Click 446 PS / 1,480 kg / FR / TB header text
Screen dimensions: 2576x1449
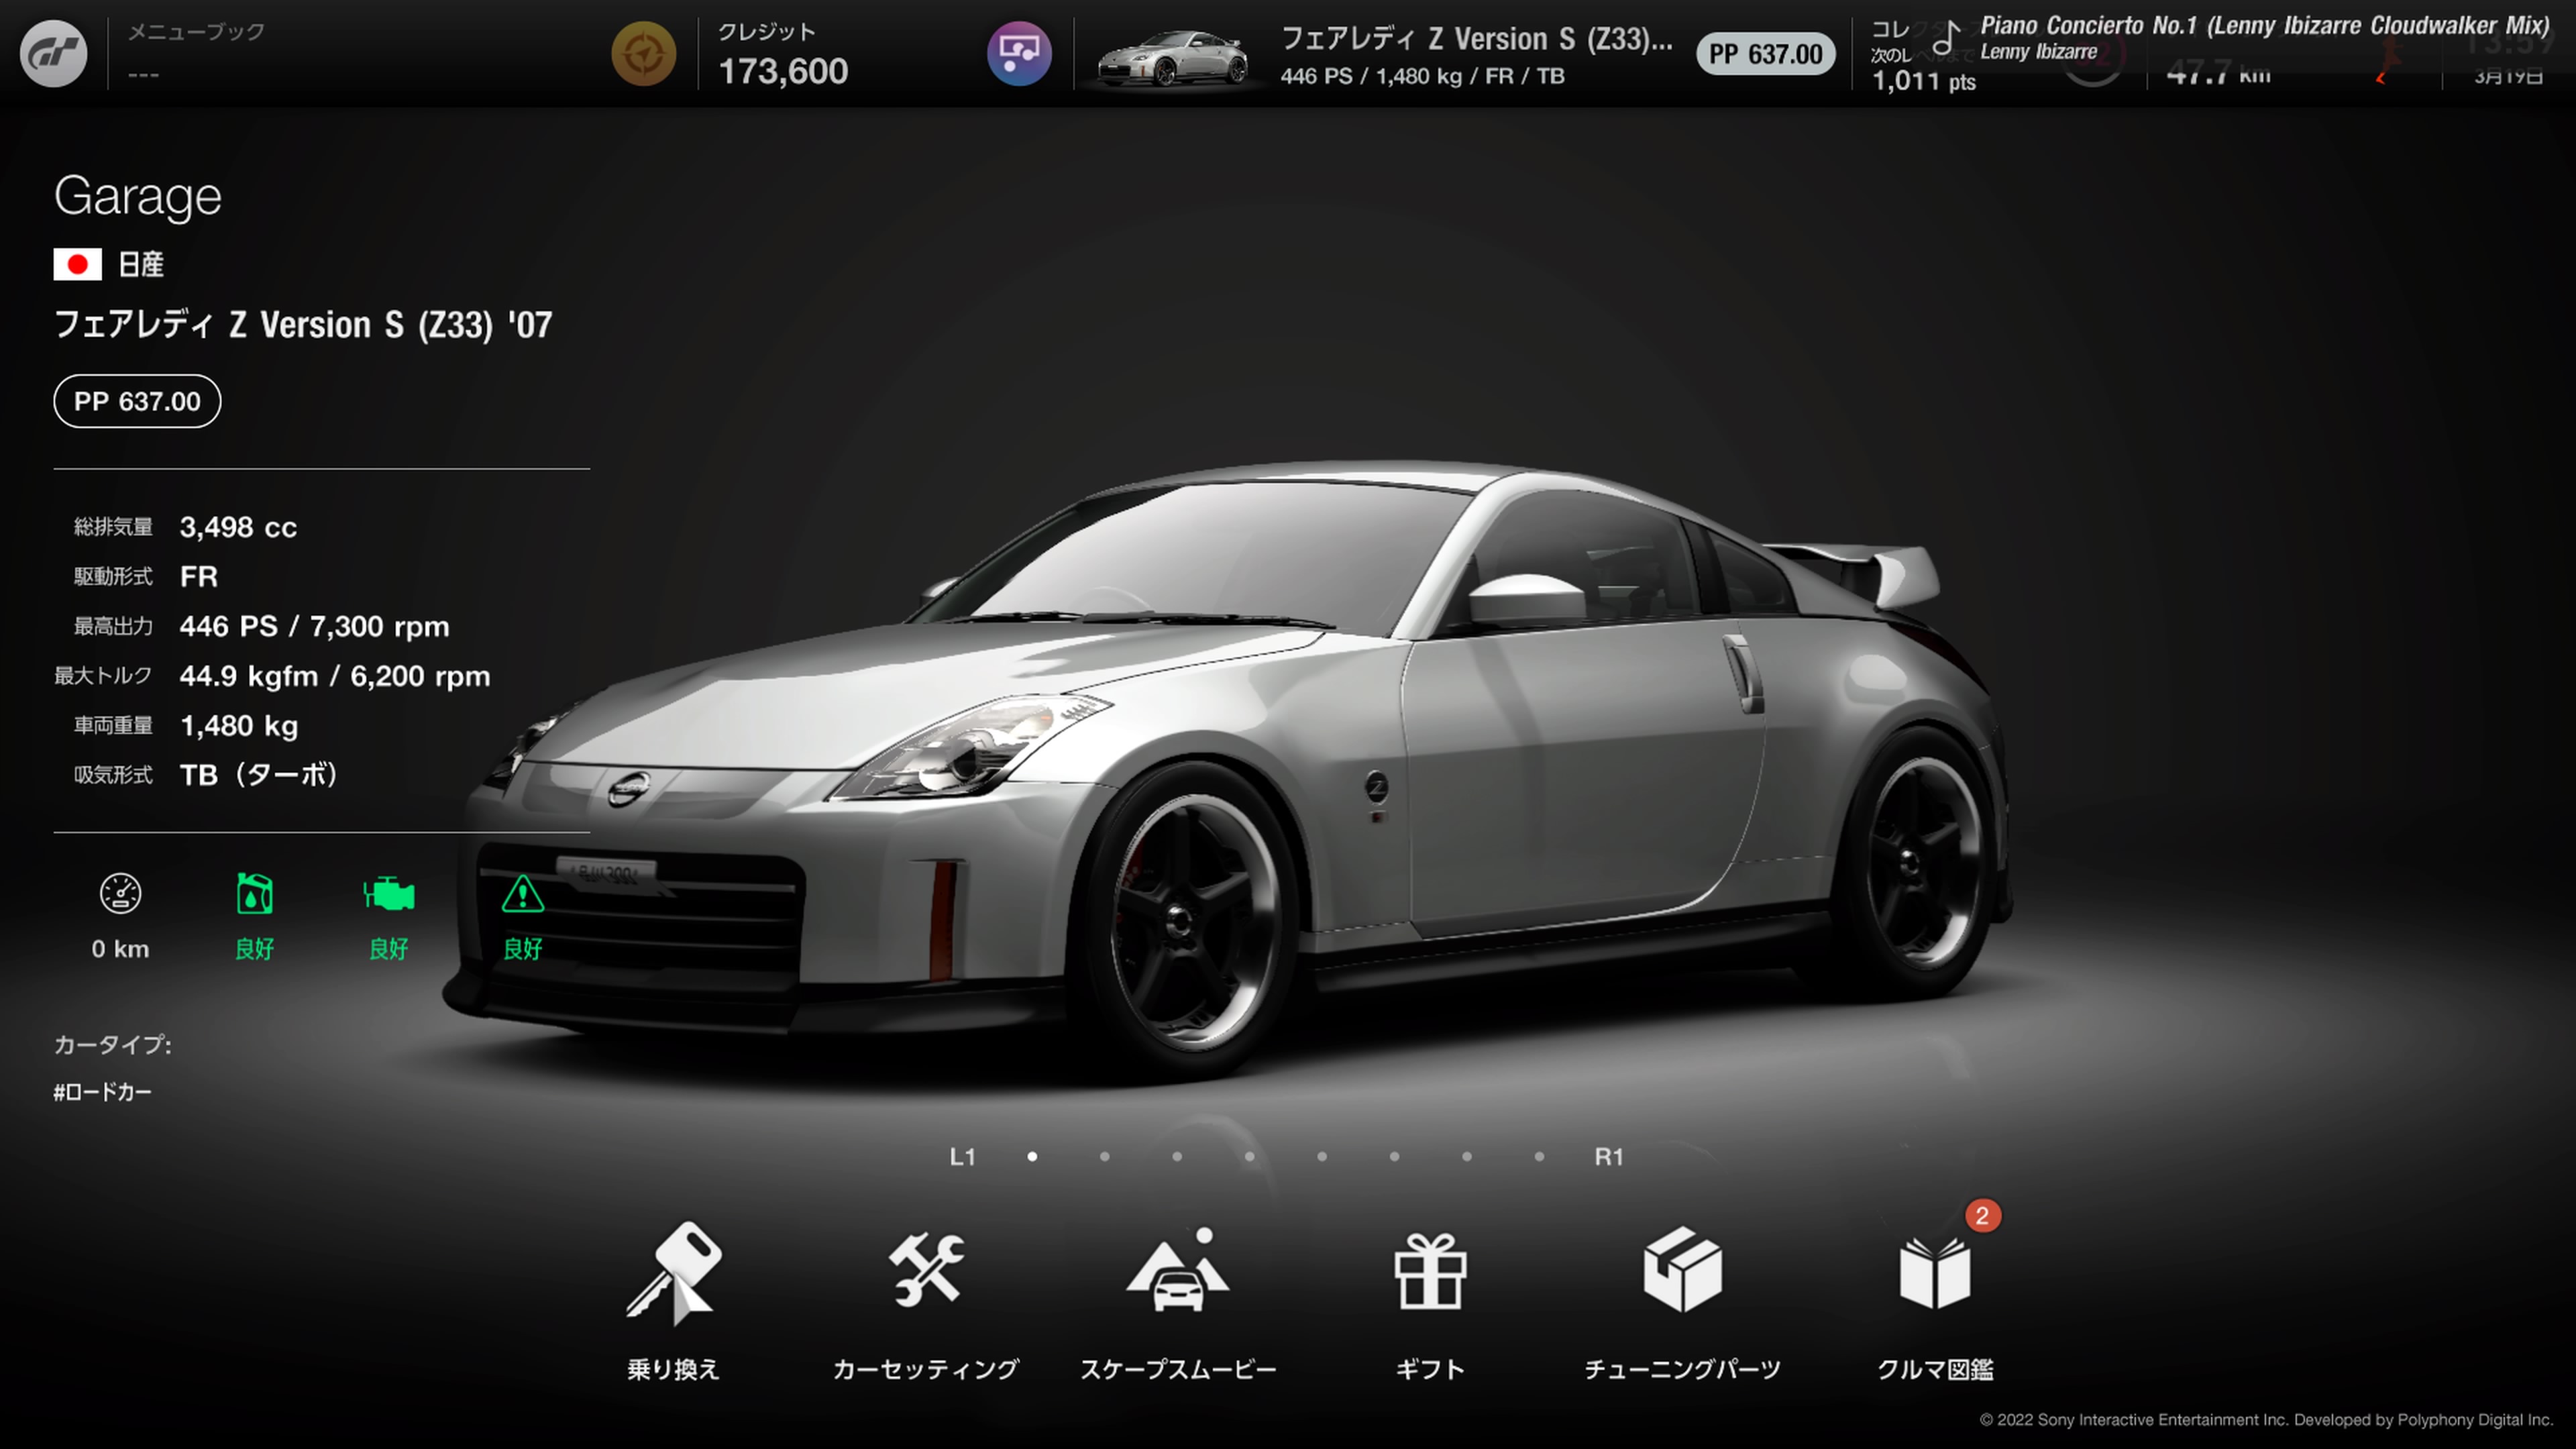[x=1422, y=76]
